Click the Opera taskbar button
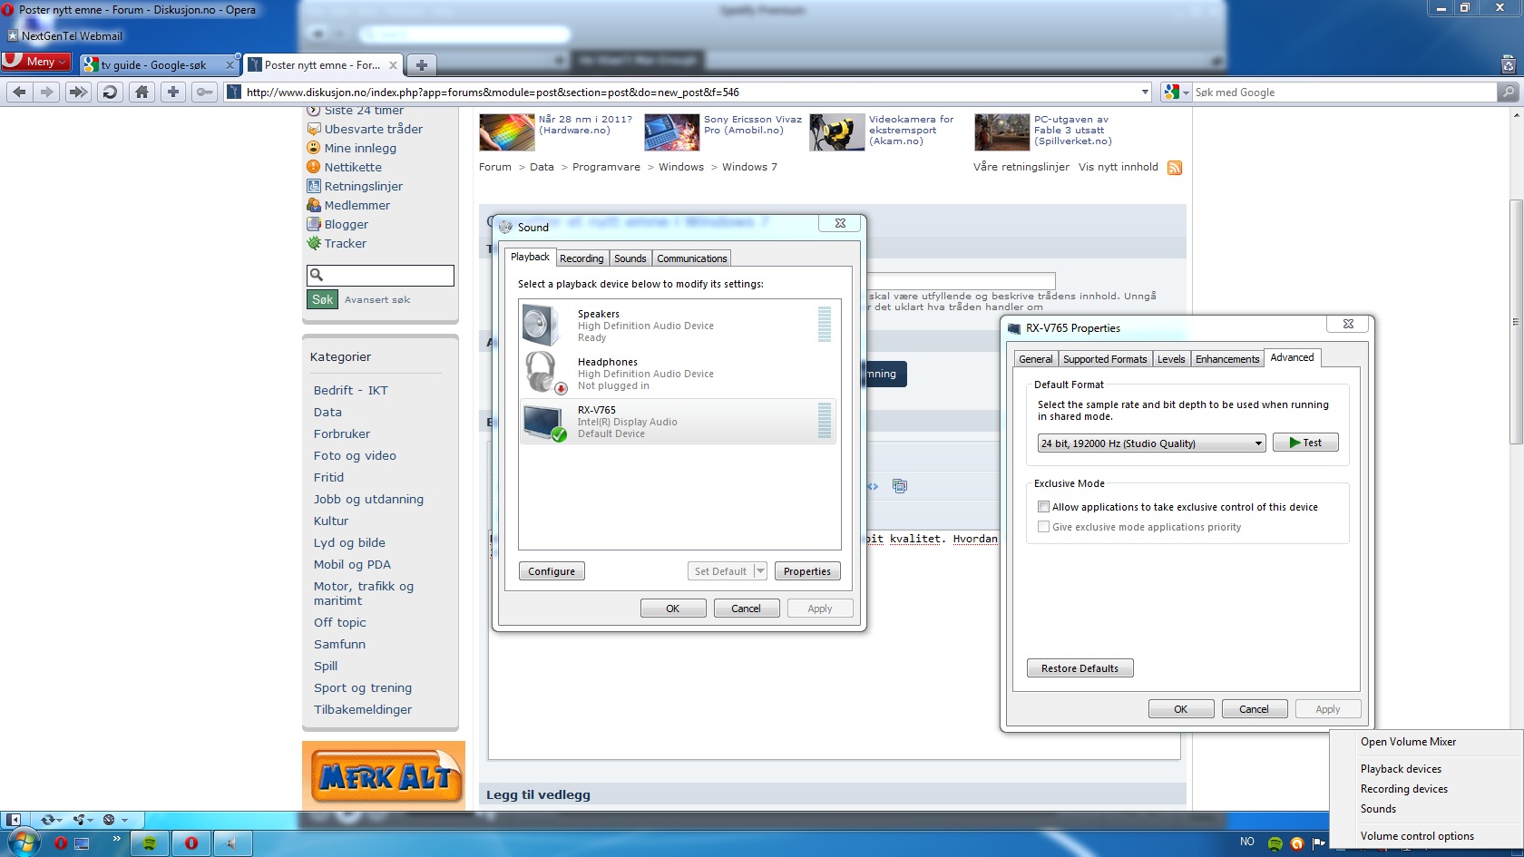Viewport: 1524px width, 857px height. 191,843
